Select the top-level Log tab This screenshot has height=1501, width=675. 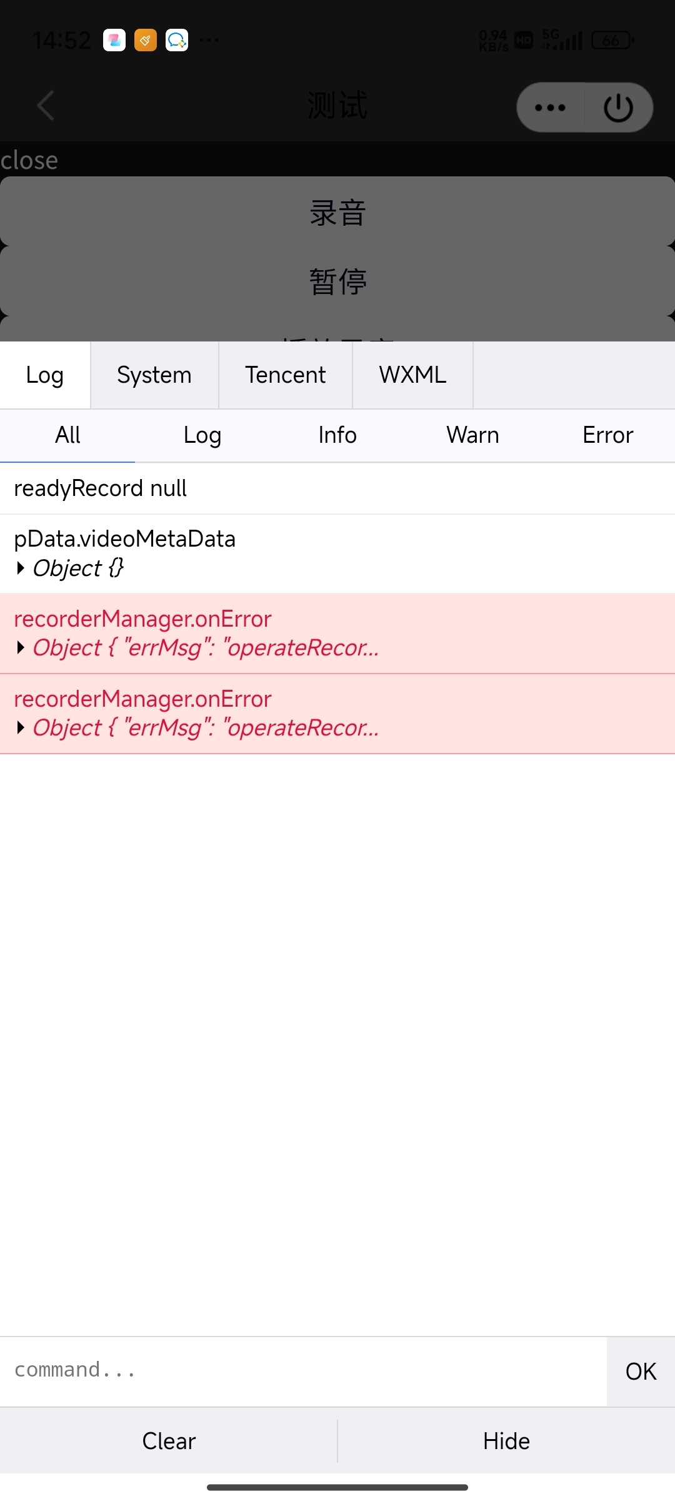(x=45, y=375)
